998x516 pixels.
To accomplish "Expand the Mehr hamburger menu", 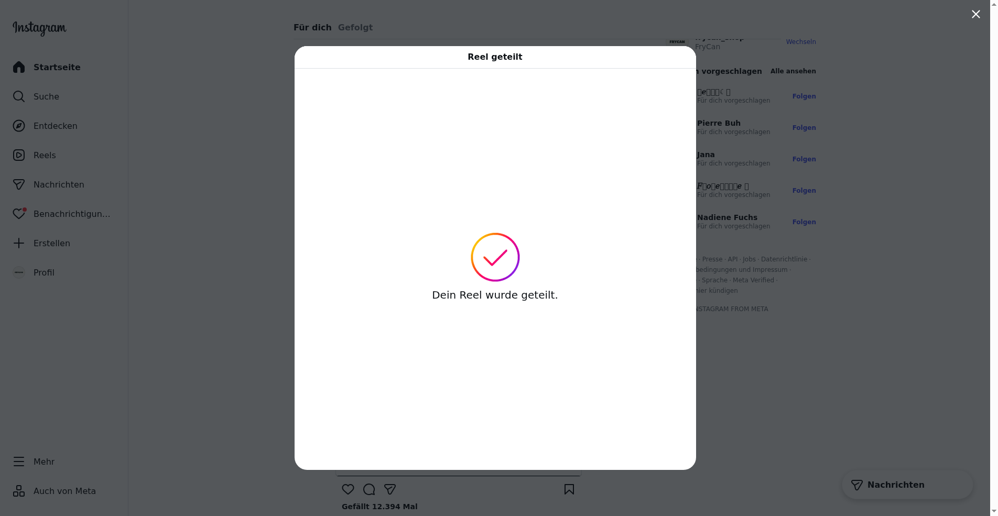I will click(19, 462).
